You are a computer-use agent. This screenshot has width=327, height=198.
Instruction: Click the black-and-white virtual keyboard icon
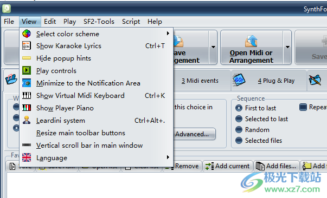[27, 95]
